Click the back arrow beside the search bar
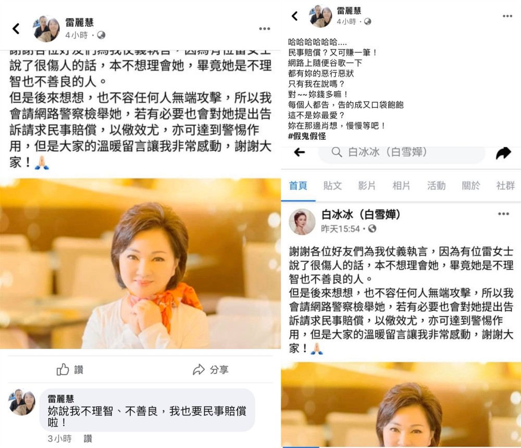This screenshot has height=448, width=521. tap(300, 152)
